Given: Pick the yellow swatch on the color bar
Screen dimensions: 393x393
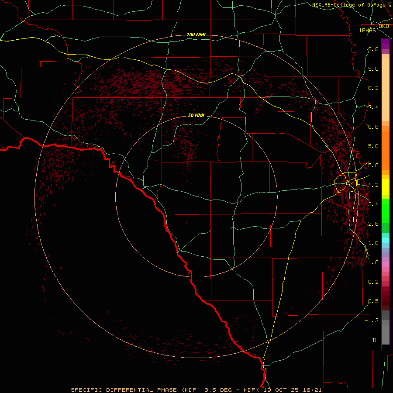Looking at the screenshot, I should 386,187.
